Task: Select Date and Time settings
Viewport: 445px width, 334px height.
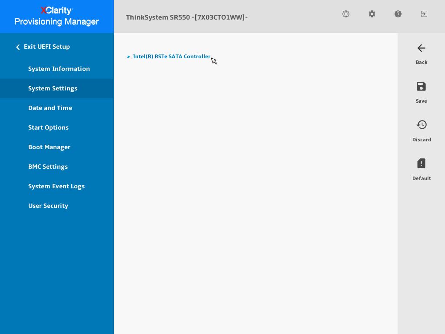Action: 50,108
